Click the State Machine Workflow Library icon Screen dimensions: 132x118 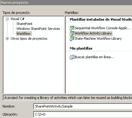pos(72,39)
